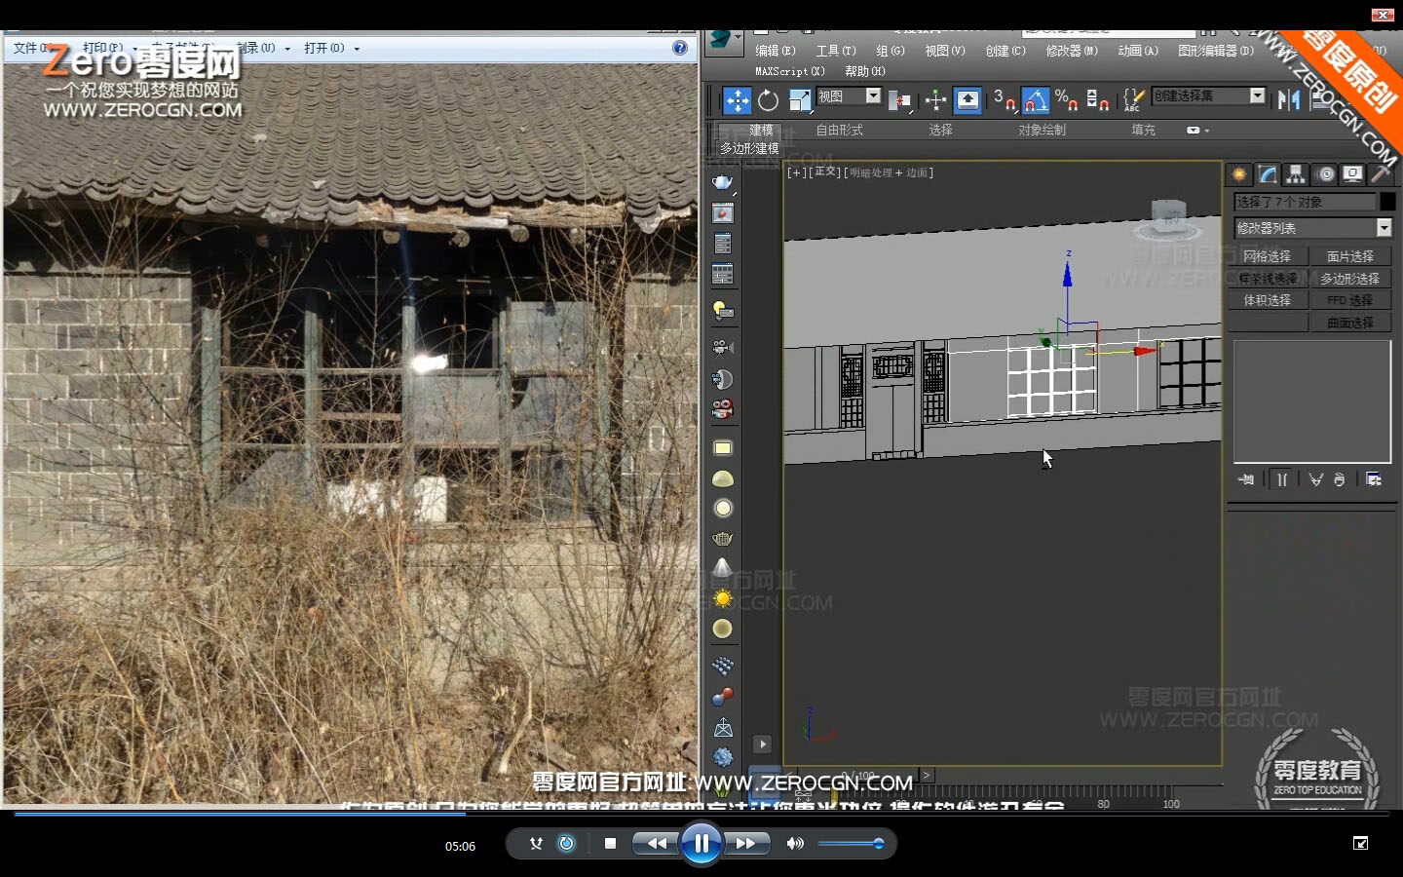Open the Utilities command panel tab
This screenshot has width=1403, height=877.
(1381, 174)
